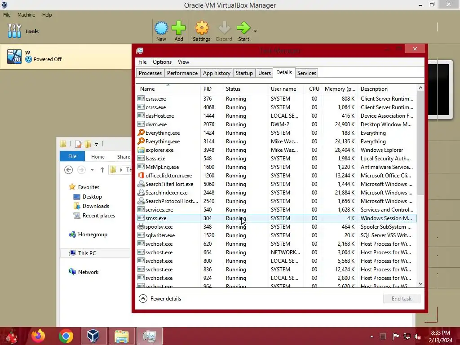Start the VM with green arrow

[x=243, y=28]
